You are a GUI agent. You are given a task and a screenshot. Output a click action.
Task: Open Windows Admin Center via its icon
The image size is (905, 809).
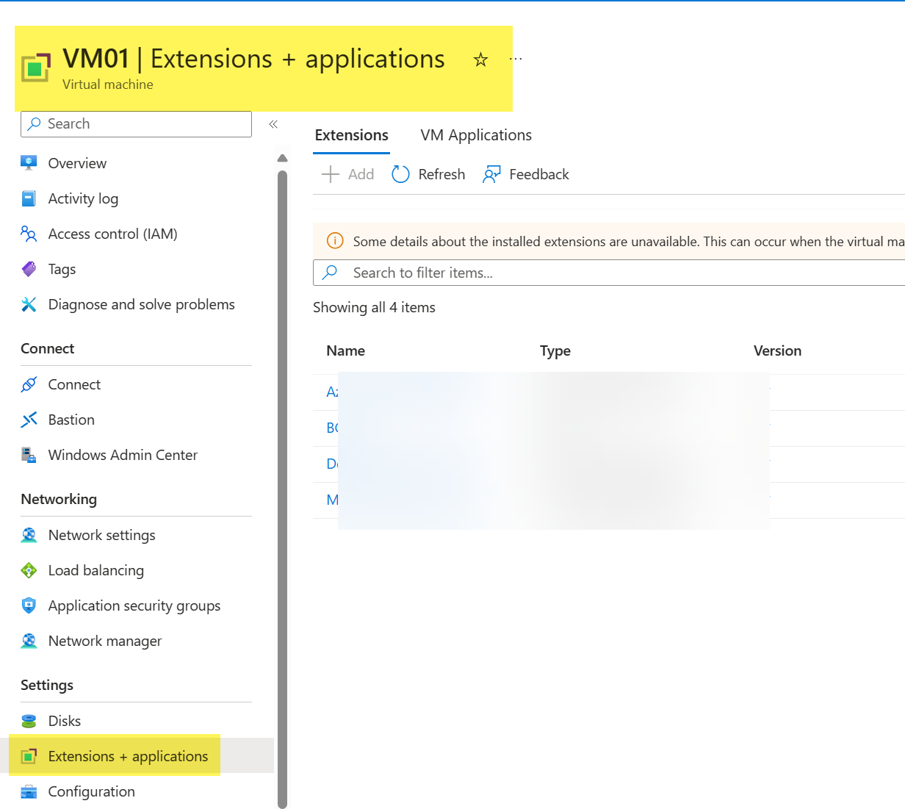(x=29, y=454)
